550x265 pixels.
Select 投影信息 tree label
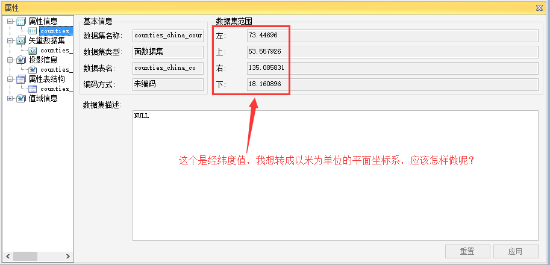pos(43,60)
